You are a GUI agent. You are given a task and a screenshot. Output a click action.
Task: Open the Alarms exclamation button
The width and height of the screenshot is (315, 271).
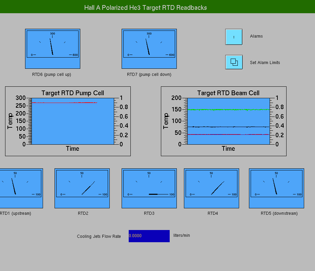pos(234,37)
